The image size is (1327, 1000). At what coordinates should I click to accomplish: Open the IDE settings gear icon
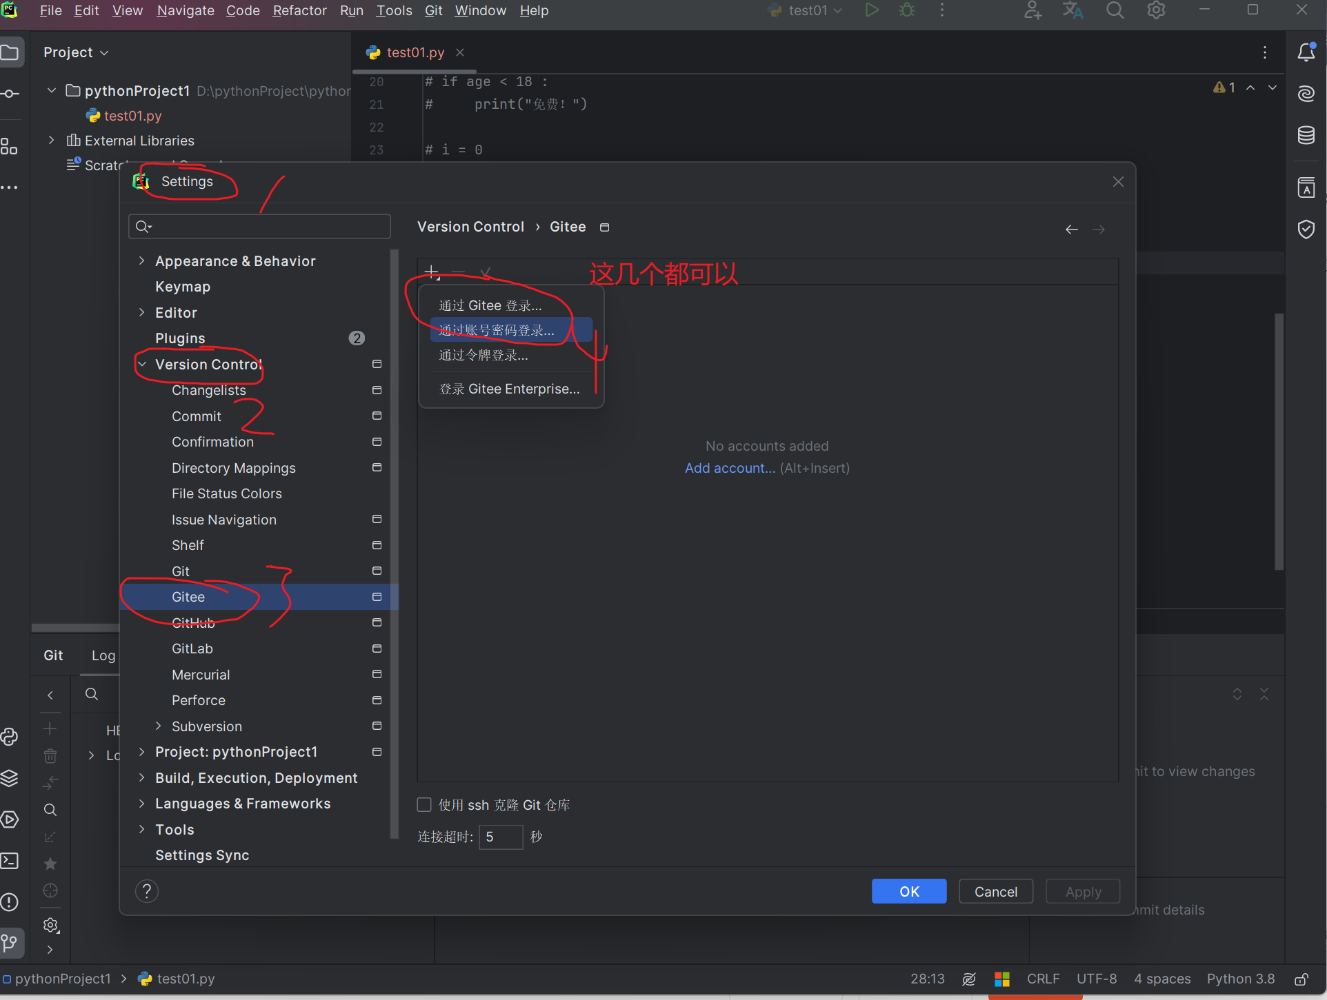(x=1156, y=10)
